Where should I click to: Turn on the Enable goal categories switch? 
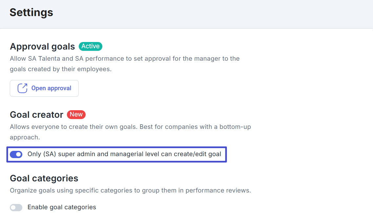pyautogui.click(x=16, y=207)
